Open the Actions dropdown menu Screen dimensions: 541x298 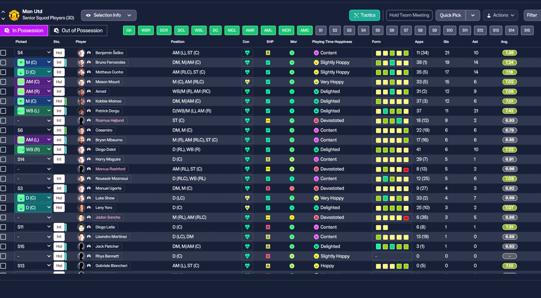500,15
